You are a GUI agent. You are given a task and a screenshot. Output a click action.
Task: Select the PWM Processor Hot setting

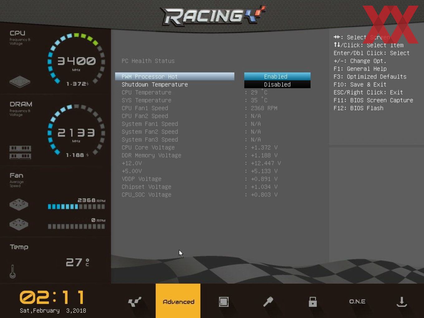175,76
